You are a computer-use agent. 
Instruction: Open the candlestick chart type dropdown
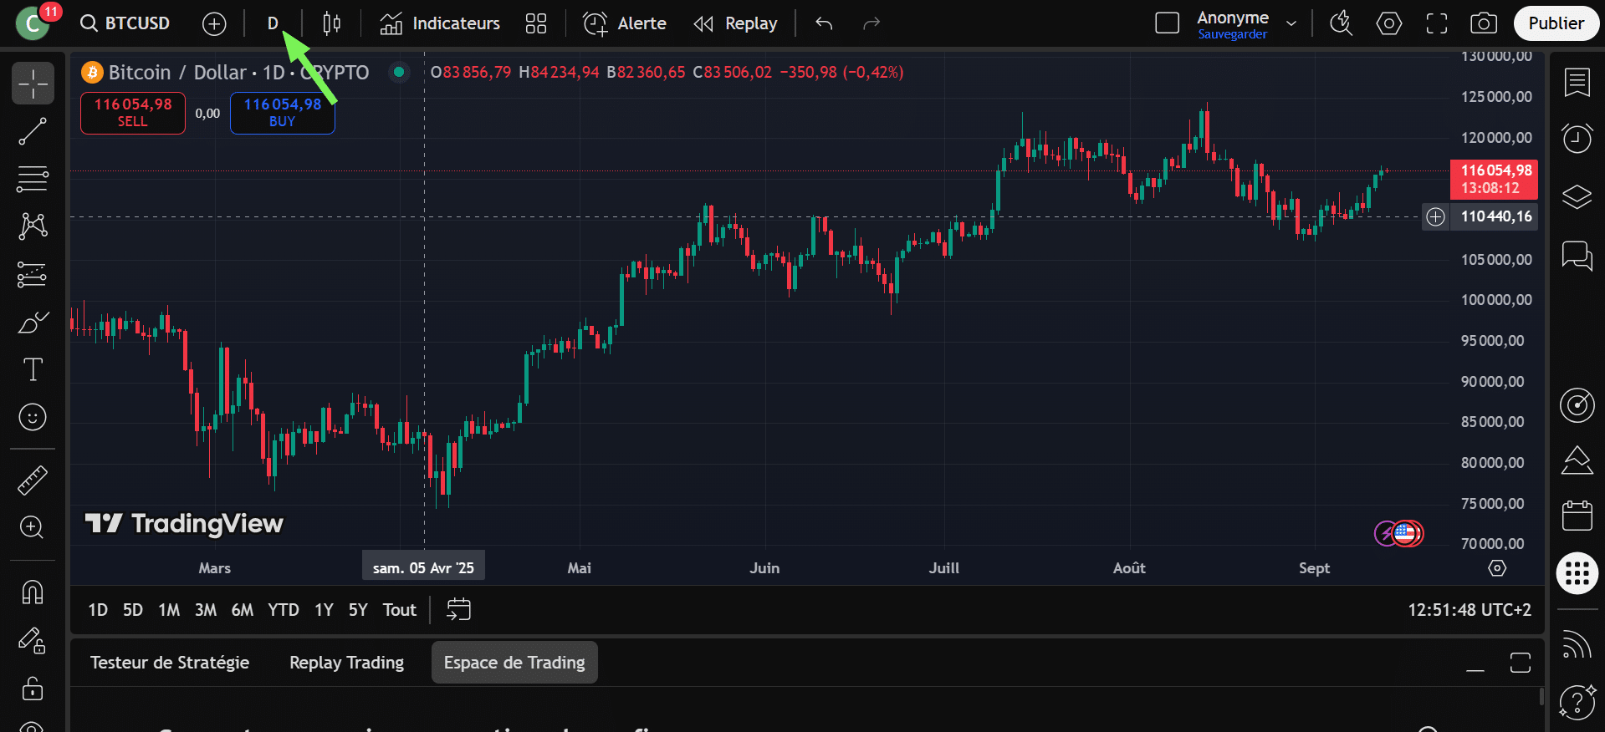pos(331,23)
